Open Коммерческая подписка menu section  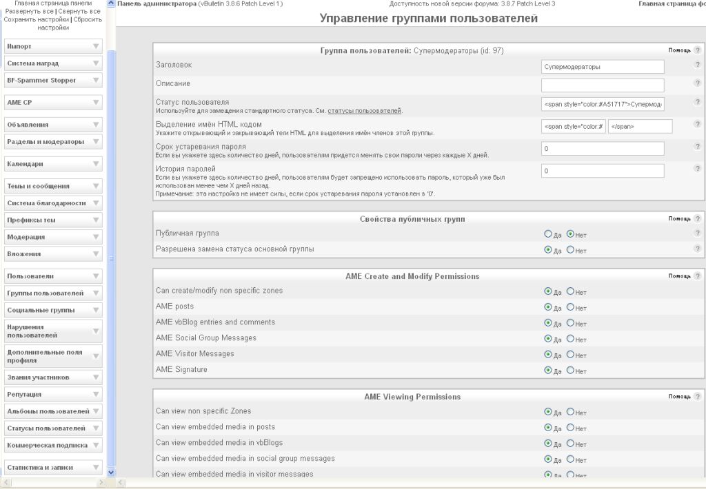pos(53,445)
